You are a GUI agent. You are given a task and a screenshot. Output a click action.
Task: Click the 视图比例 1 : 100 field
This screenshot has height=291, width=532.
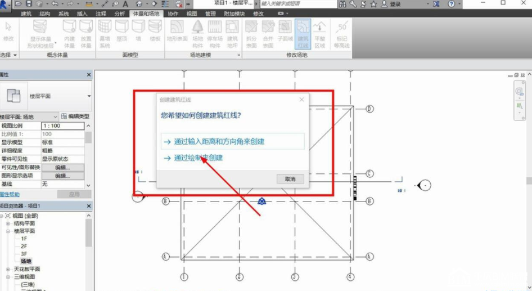coord(63,126)
